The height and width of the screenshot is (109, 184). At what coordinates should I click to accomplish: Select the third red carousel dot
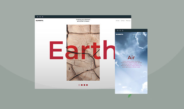click(84, 85)
